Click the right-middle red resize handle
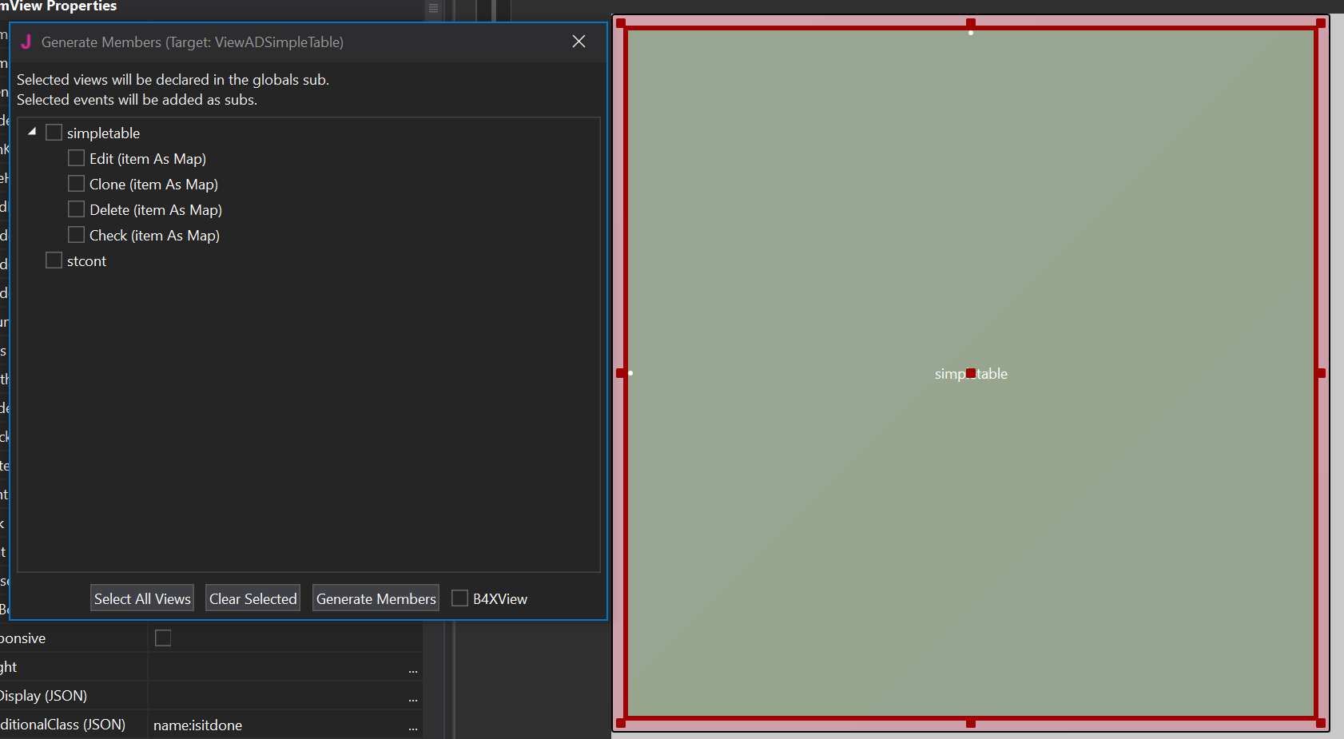1344x739 pixels. tap(1322, 373)
